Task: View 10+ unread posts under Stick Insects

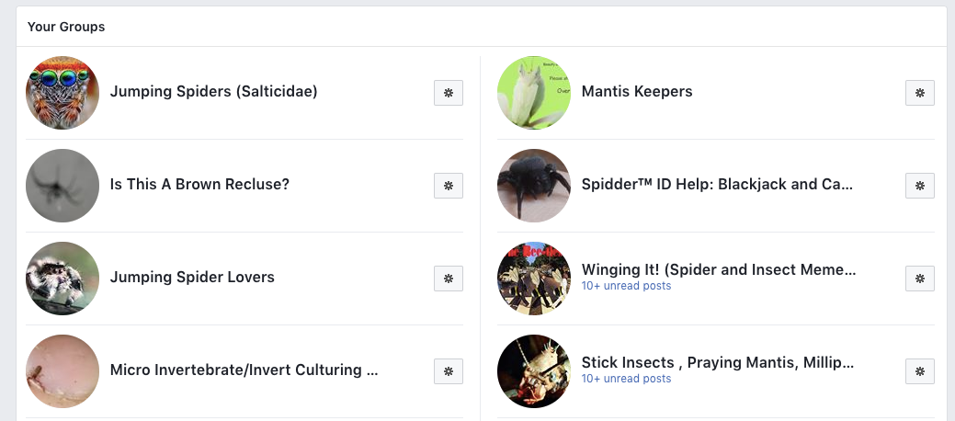Action: [x=626, y=379]
